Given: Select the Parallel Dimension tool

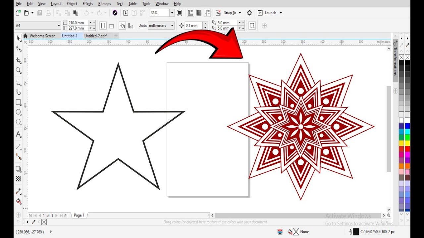Looking at the screenshot, I should tap(19, 147).
